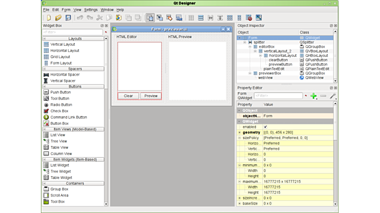Apply Lay Out in a Grid from toolbar

click(x=229, y=18)
